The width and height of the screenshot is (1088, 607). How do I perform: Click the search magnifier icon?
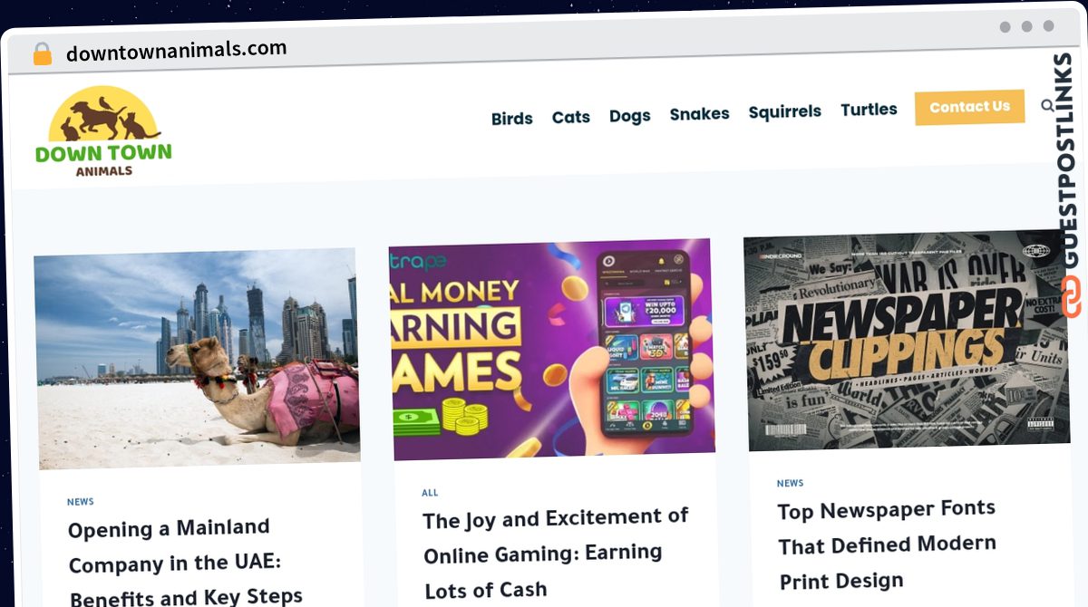1047,106
